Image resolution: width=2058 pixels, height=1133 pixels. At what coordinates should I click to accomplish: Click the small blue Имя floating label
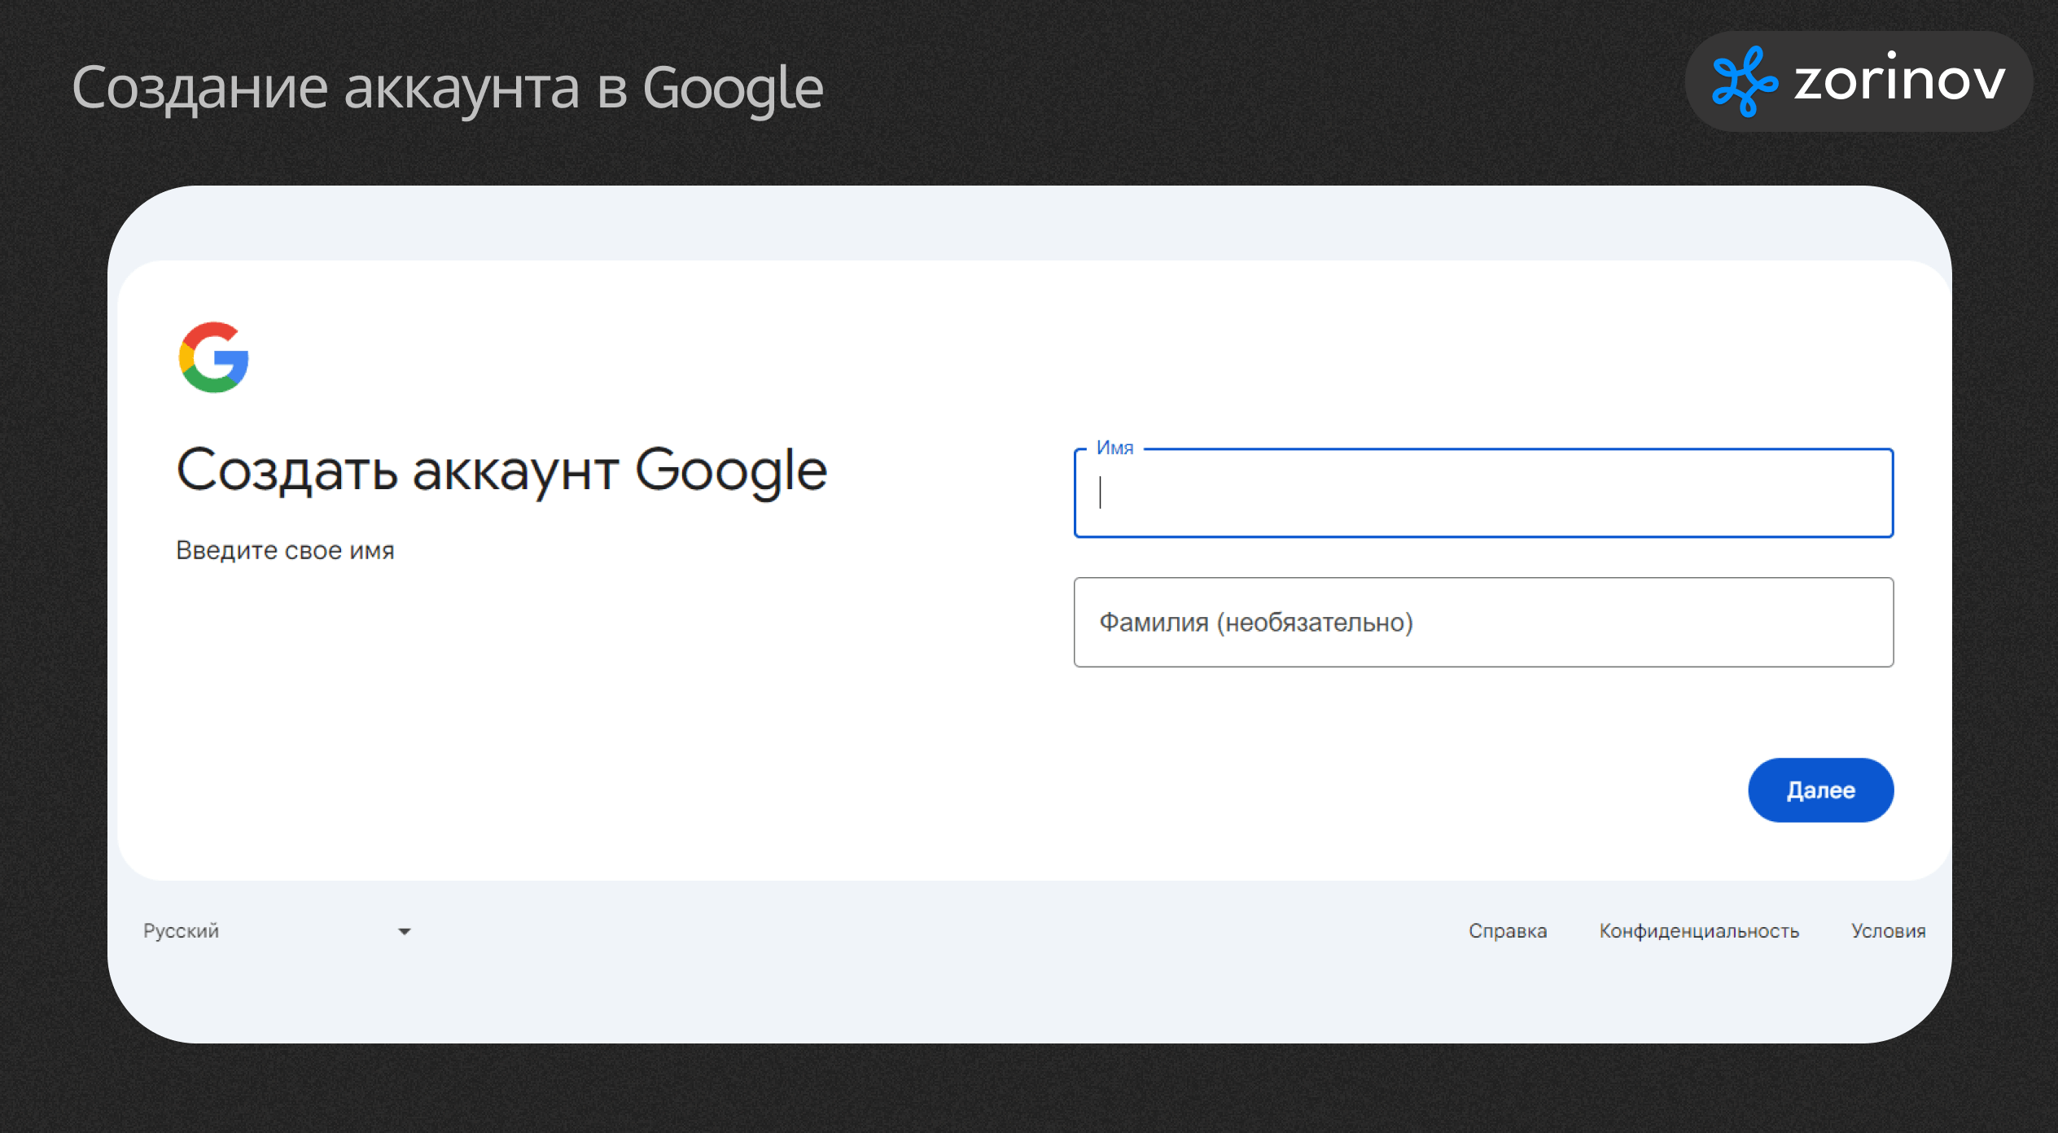[1114, 448]
